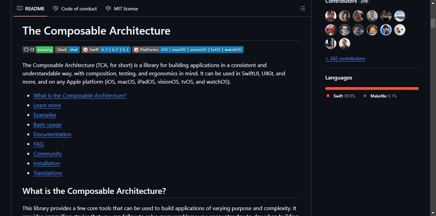Click the Languages heading
Screen dimensions: 436x216
point(339,78)
